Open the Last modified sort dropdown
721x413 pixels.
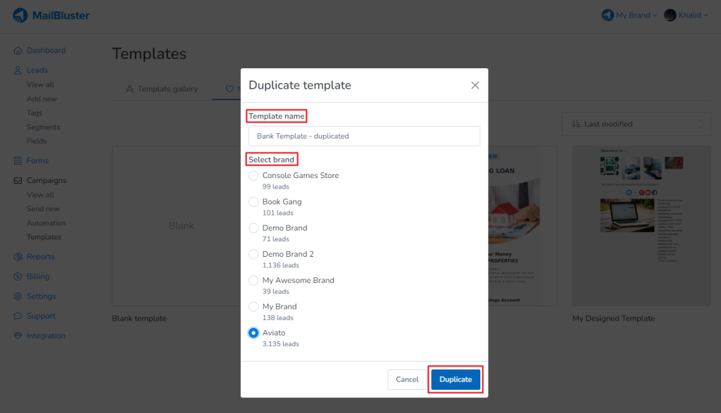pos(635,124)
